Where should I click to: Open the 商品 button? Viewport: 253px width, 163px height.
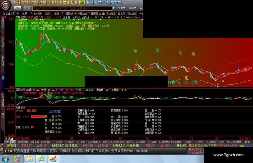tap(50, 3)
